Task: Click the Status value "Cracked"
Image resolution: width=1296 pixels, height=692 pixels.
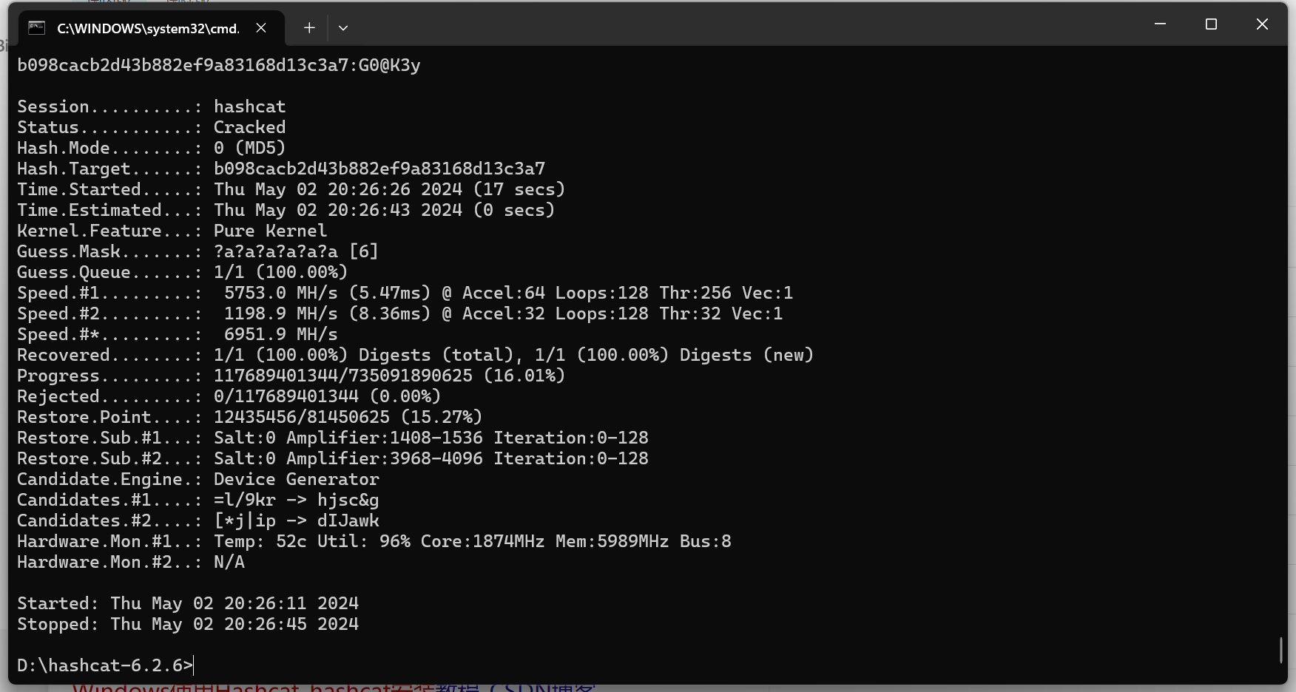Action: (249, 127)
